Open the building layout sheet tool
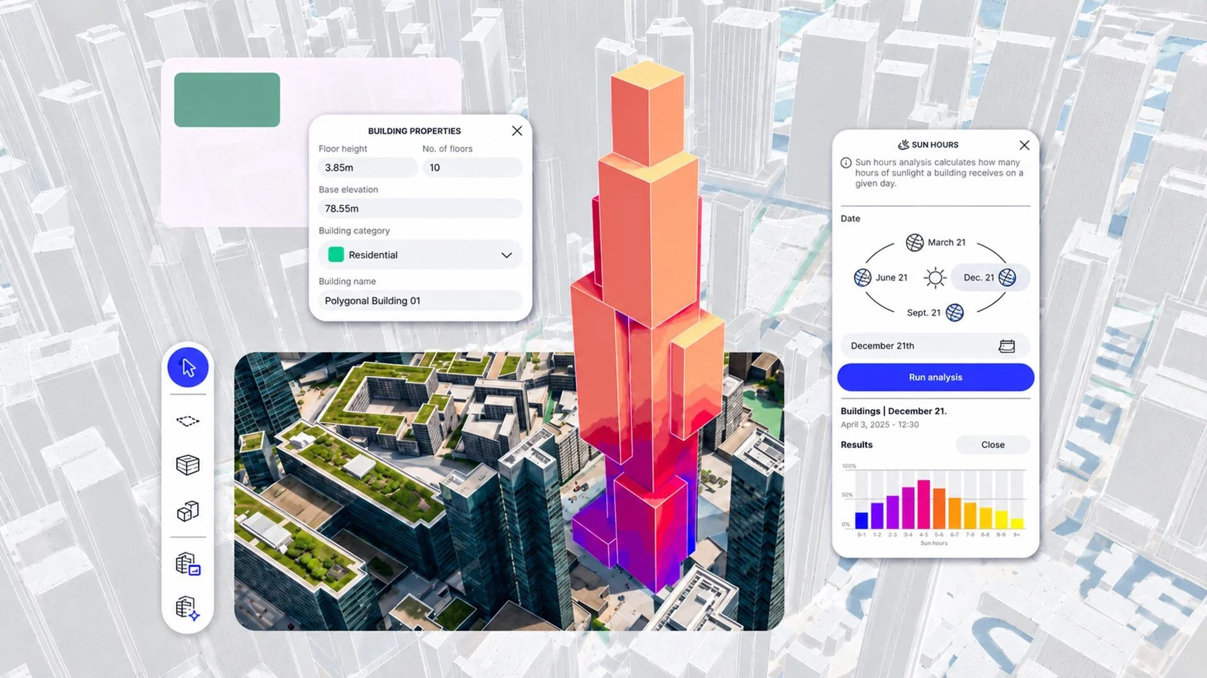The image size is (1207, 678). tap(188, 563)
